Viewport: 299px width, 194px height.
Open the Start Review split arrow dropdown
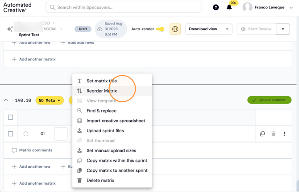(x=283, y=29)
